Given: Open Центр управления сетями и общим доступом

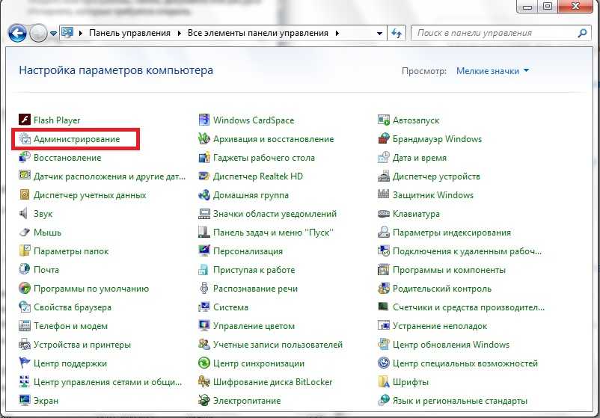Looking at the screenshot, I should (108, 382).
